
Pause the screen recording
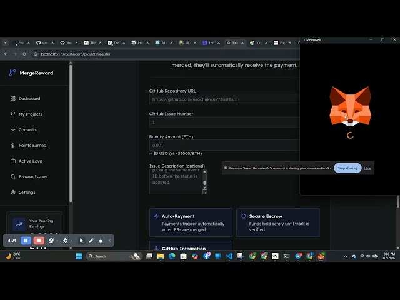point(26,241)
